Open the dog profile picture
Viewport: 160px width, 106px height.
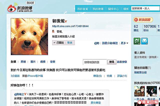point(29,37)
